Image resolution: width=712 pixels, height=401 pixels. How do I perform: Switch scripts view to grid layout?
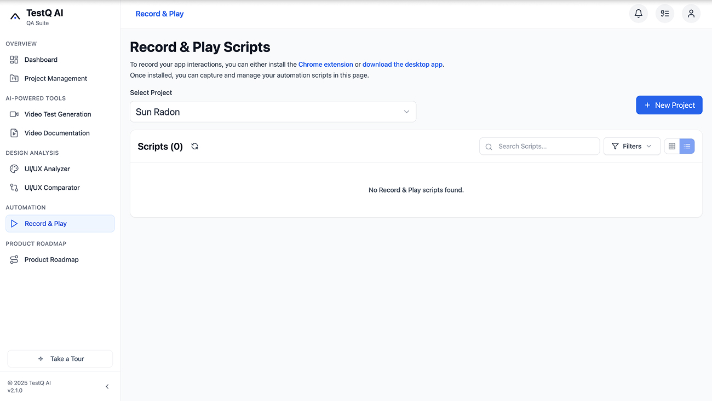(x=672, y=146)
